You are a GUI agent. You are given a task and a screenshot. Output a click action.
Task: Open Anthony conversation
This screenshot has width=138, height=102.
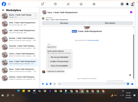coord(19,78)
